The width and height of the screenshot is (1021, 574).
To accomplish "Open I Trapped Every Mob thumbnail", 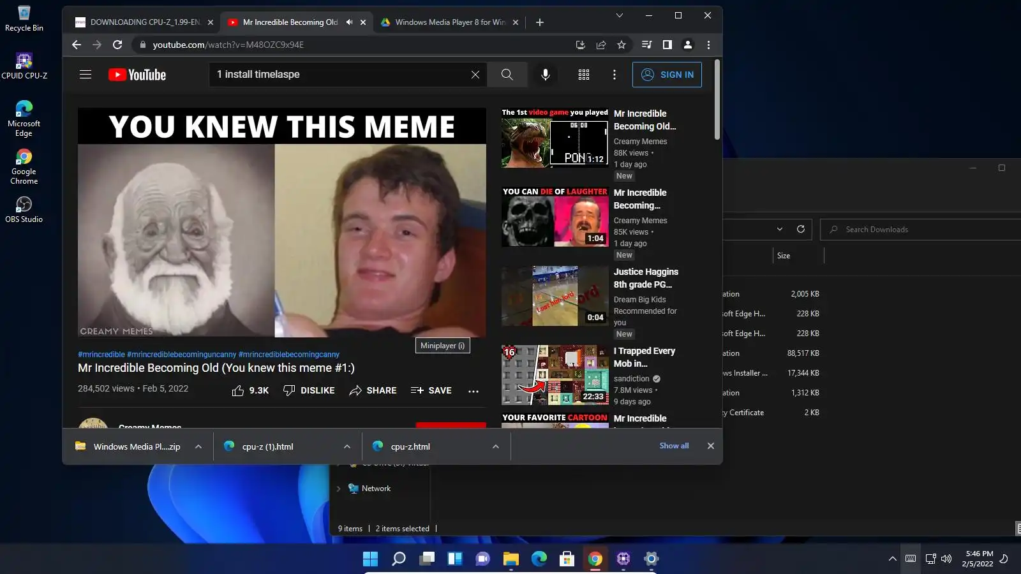I will pos(555,375).
